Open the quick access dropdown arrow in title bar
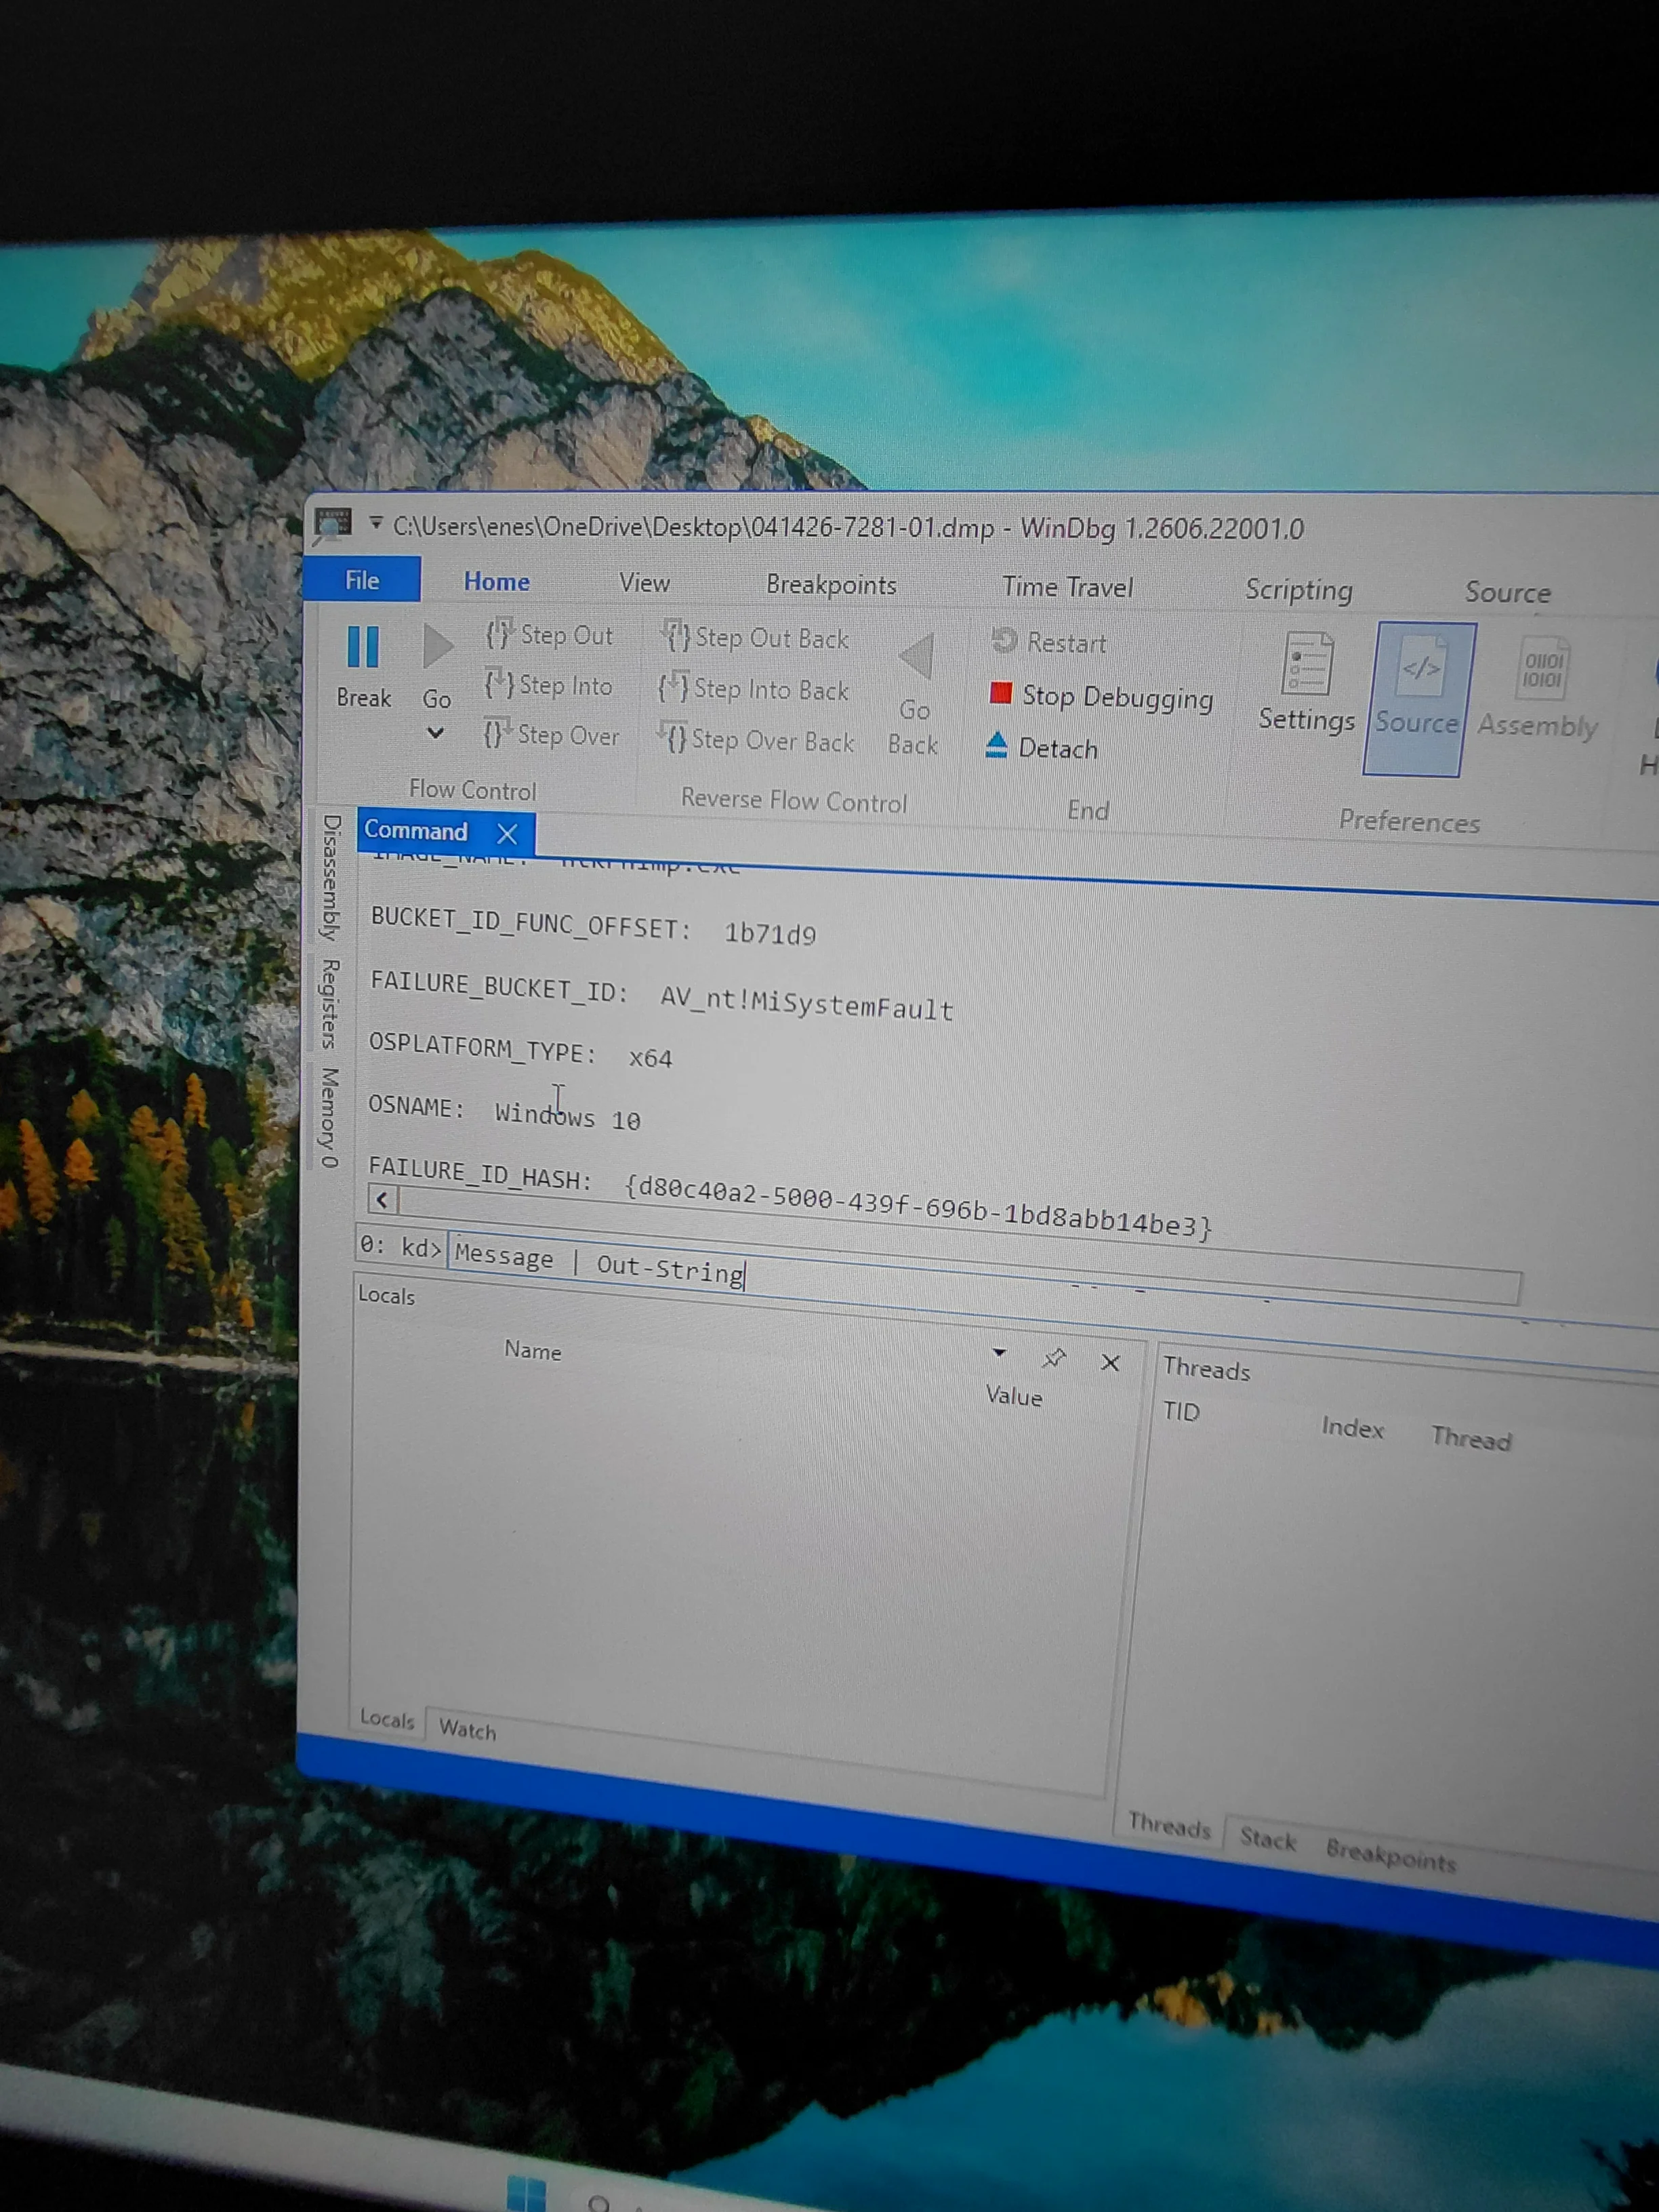 click(x=376, y=523)
